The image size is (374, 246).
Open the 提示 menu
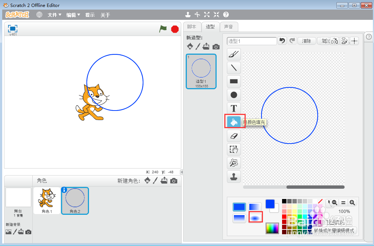tap(90, 15)
